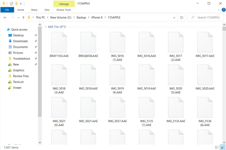
Task: Click the Manage contextual tab
Action: (64, 4)
